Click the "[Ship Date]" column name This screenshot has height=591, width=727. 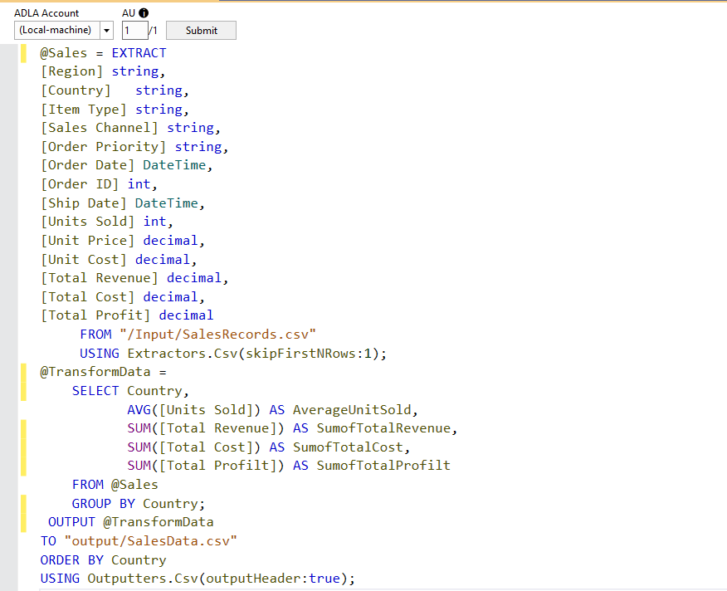click(x=84, y=203)
